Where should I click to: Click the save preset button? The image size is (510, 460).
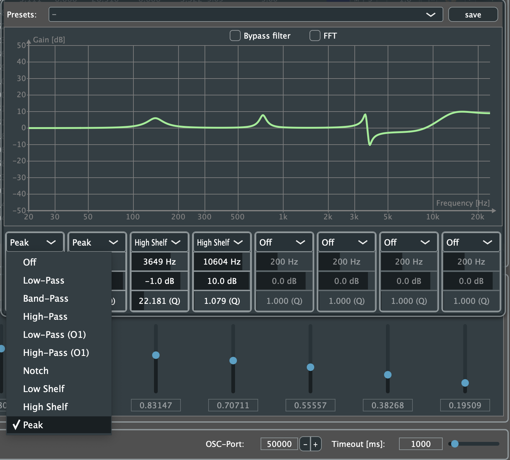(473, 15)
